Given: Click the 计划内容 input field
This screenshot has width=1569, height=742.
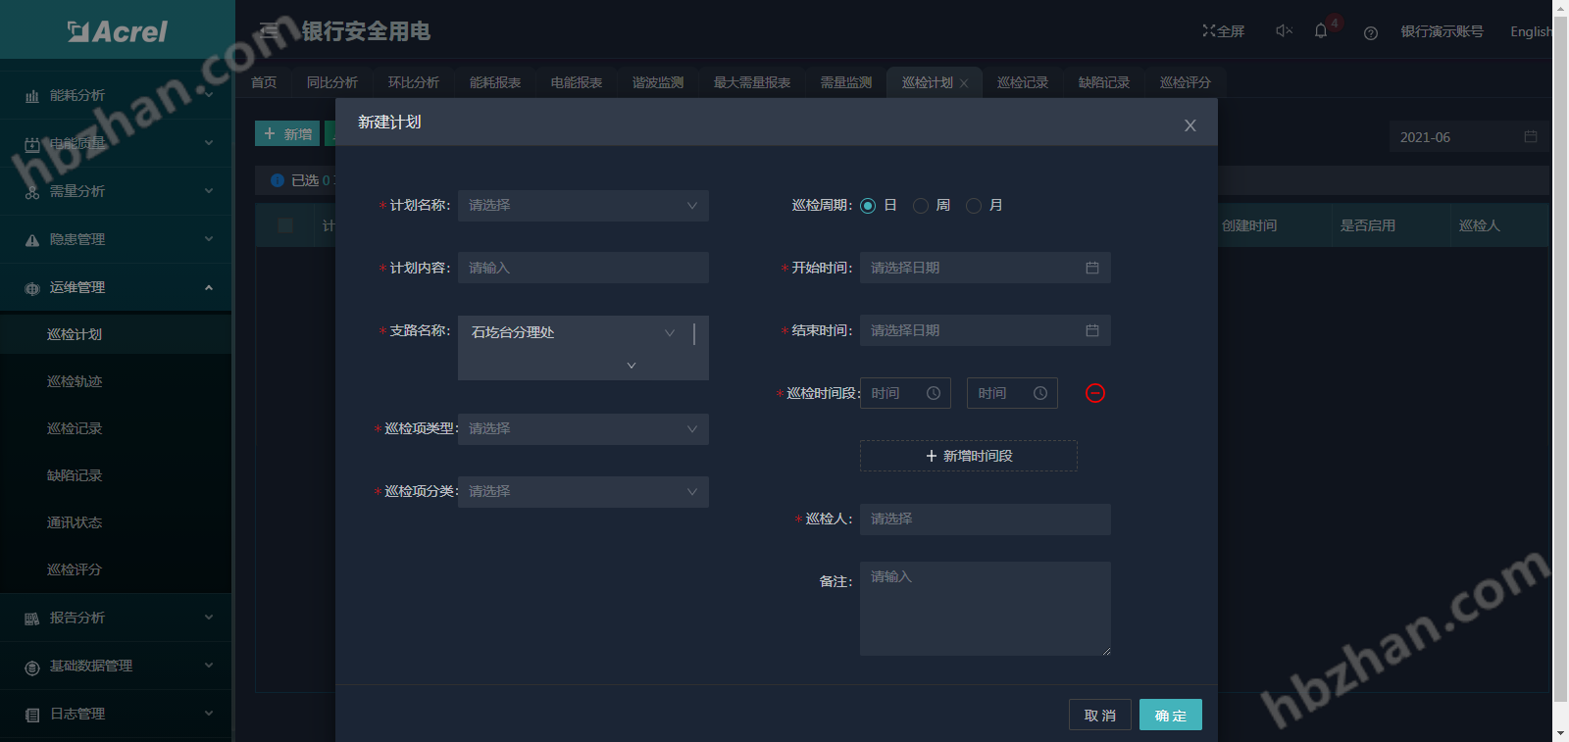Looking at the screenshot, I should [x=582, y=268].
